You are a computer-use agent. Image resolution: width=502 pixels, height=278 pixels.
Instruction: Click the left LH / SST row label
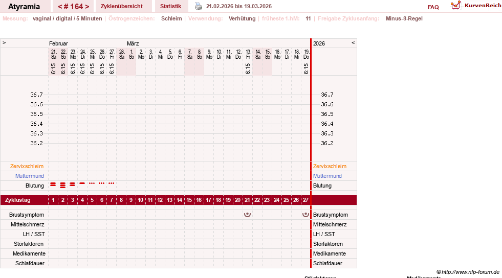[x=34, y=234]
